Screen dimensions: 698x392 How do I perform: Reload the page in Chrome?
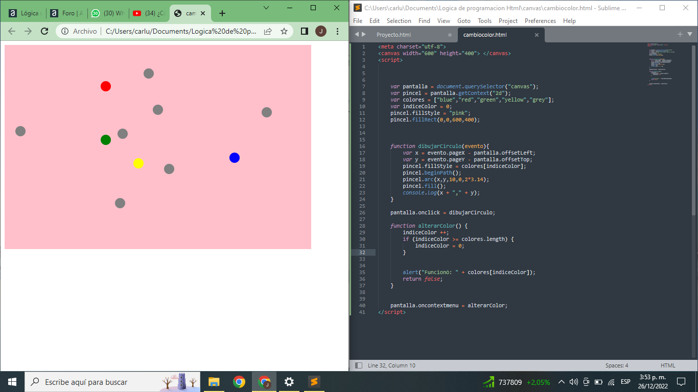click(x=44, y=31)
